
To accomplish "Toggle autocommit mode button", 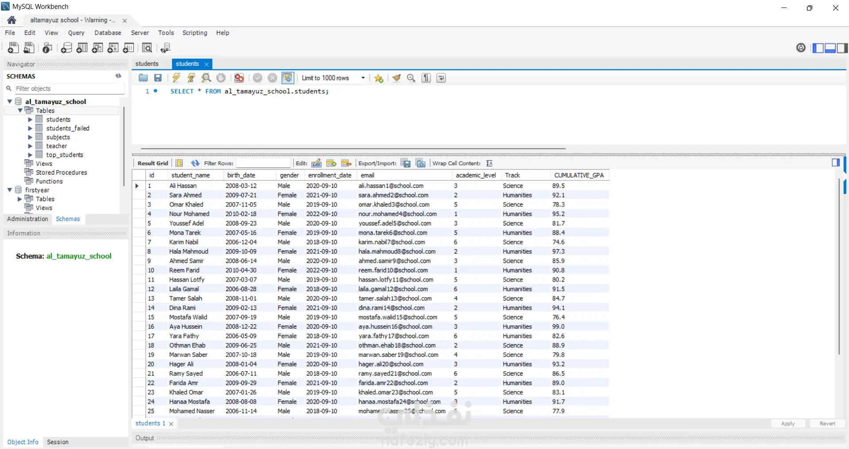I will point(287,78).
